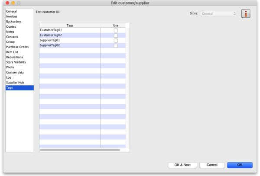Click the Cancel button

click(x=212, y=165)
